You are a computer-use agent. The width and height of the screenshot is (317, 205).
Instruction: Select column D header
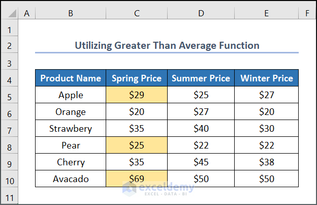[x=201, y=14]
